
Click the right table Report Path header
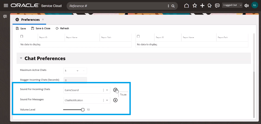223,37
